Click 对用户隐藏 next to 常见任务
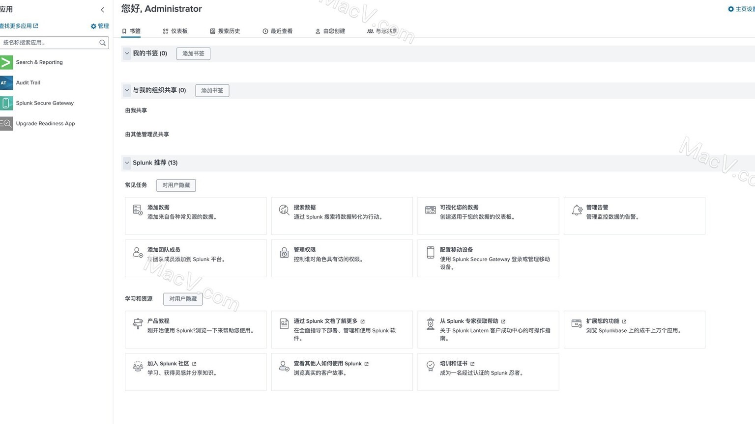Viewport: 755px width, 424px height. click(176, 185)
